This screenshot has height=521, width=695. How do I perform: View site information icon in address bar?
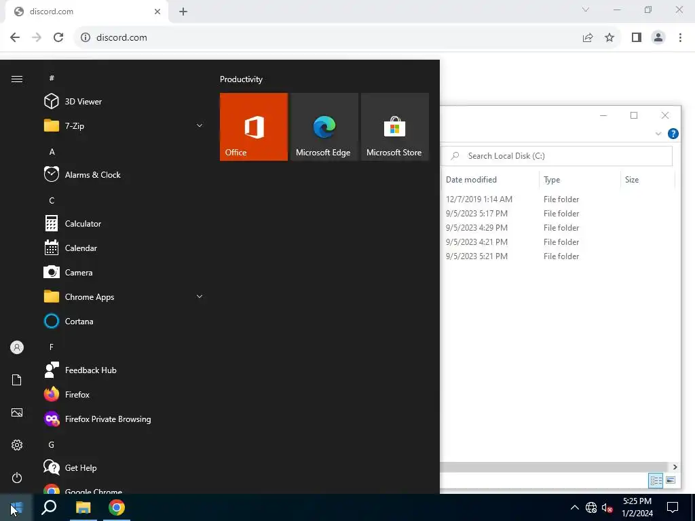pos(86,37)
